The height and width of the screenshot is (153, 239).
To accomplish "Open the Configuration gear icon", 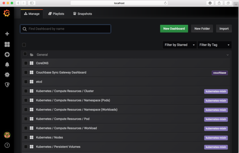I will 7,75.
